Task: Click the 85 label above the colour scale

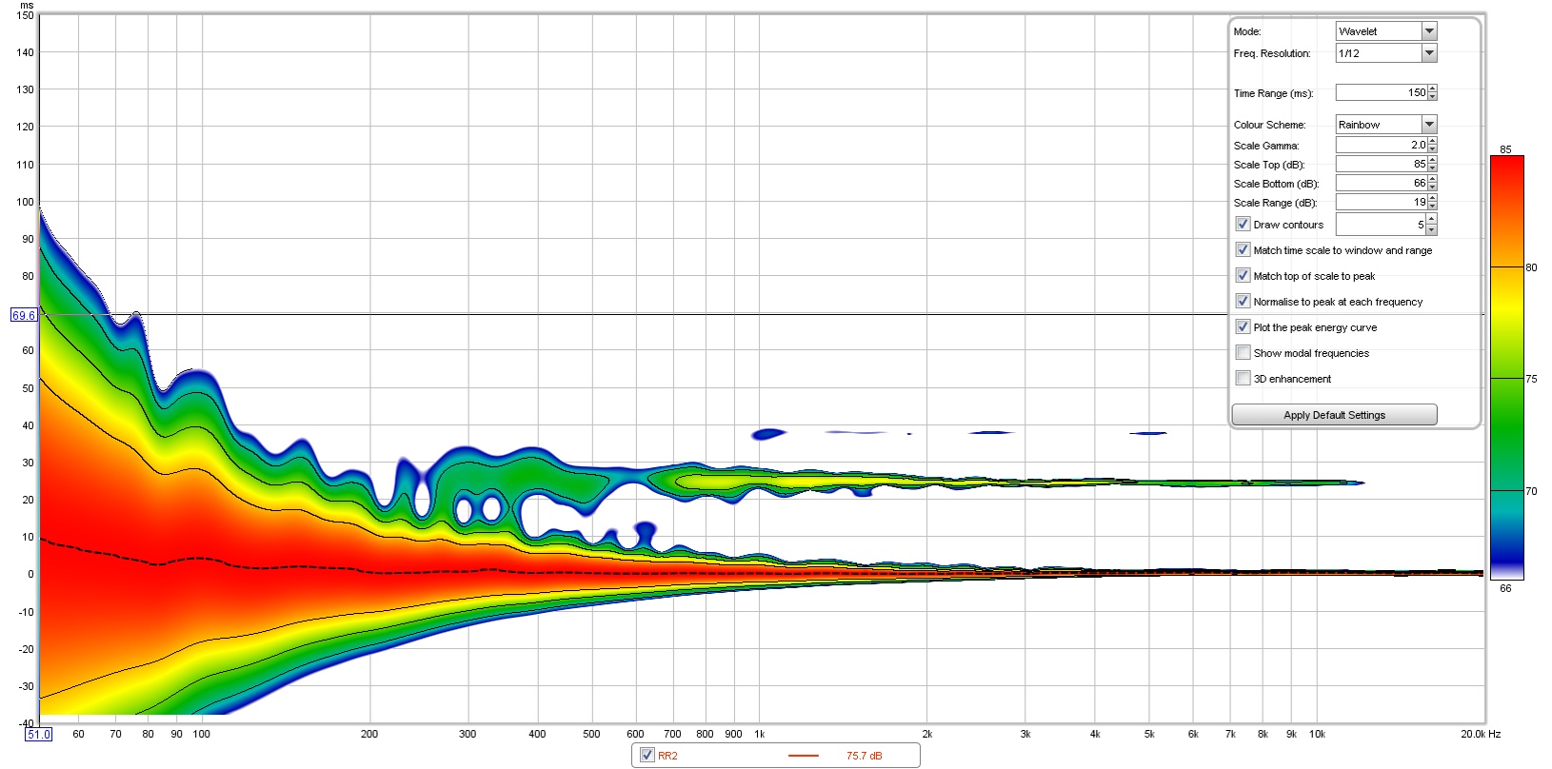Action: [x=1505, y=149]
